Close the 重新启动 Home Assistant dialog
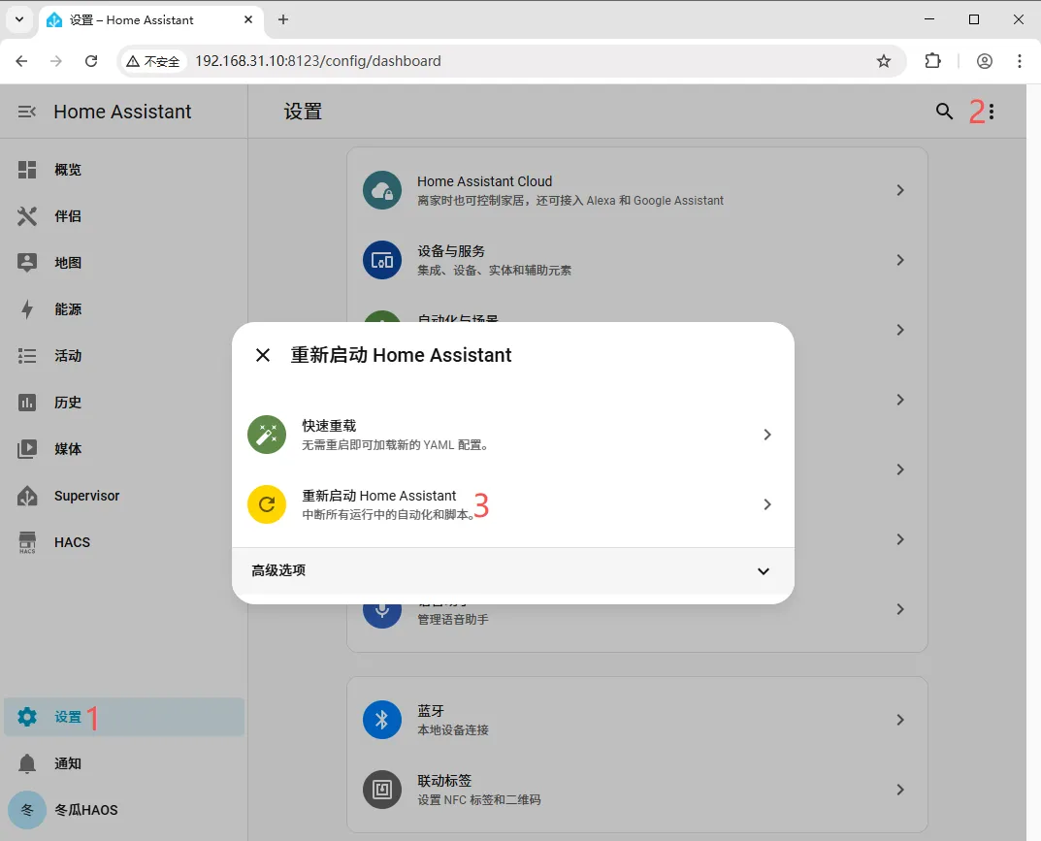Image resolution: width=1041 pixels, height=841 pixels. click(x=263, y=355)
